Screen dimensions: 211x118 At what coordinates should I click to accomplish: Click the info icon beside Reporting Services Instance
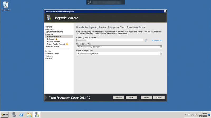pyautogui.click(x=146, y=40)
